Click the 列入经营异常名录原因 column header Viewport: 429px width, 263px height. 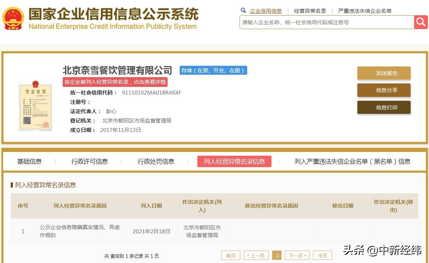[80, 206]
